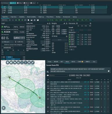Click the route search input field
Viewport: 112px width, 114px height.
pos(58,75)
